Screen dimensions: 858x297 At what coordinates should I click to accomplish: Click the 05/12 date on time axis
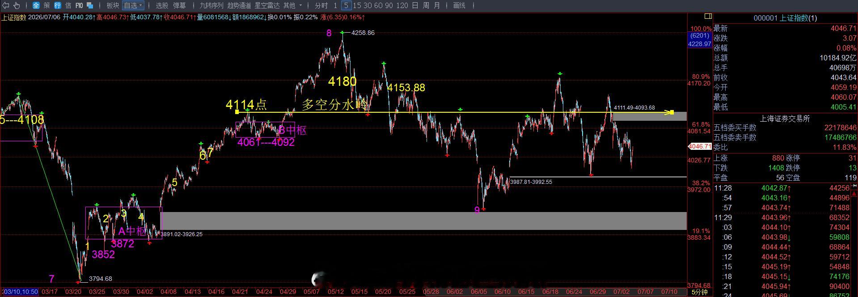[335, 292]
